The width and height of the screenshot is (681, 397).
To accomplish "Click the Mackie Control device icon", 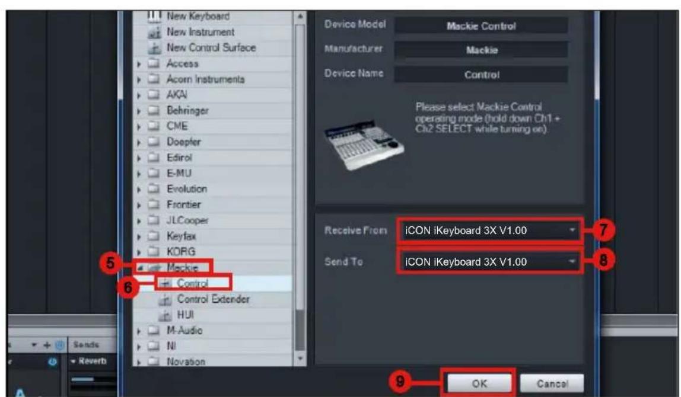I will click(x=165, y=283).
